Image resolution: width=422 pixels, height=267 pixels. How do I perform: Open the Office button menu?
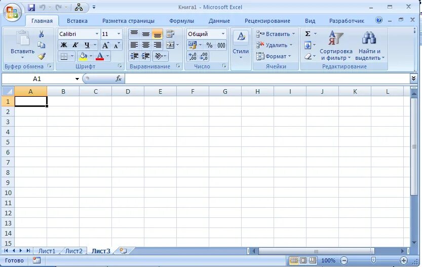pyautogui.click(x=12, y=12)
